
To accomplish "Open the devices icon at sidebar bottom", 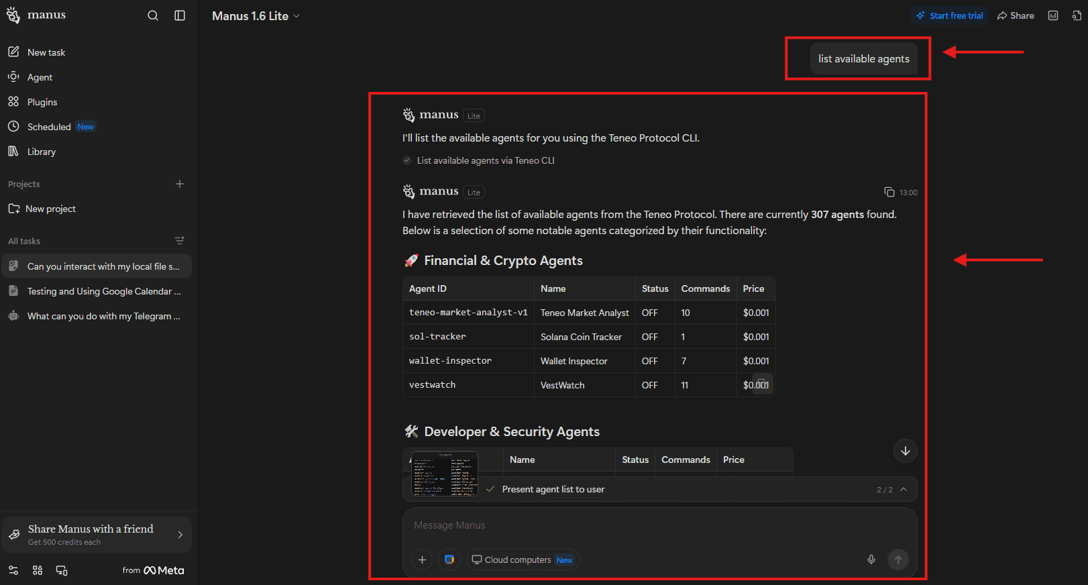I will (62, 570).
